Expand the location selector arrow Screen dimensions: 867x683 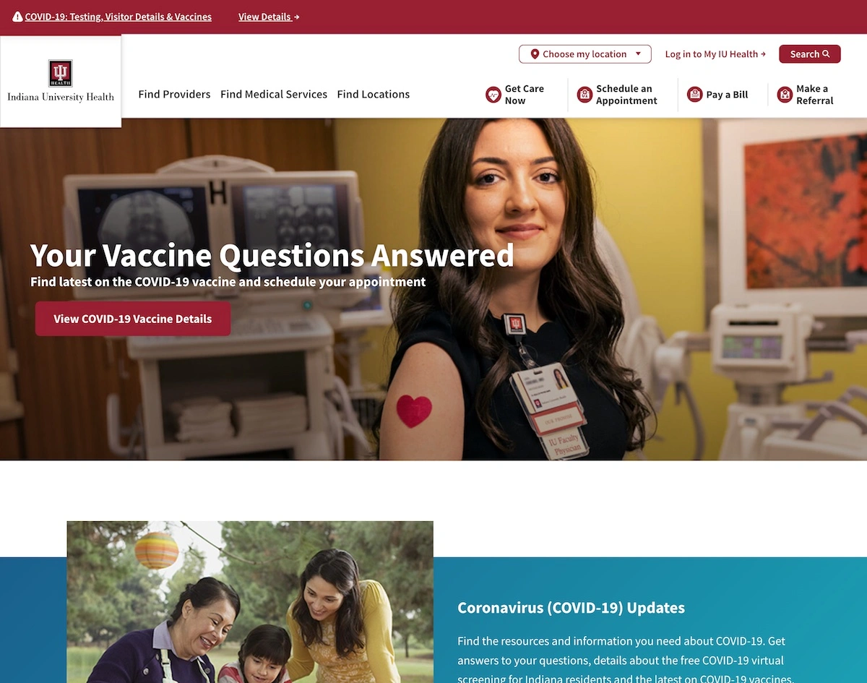point(638,54)
